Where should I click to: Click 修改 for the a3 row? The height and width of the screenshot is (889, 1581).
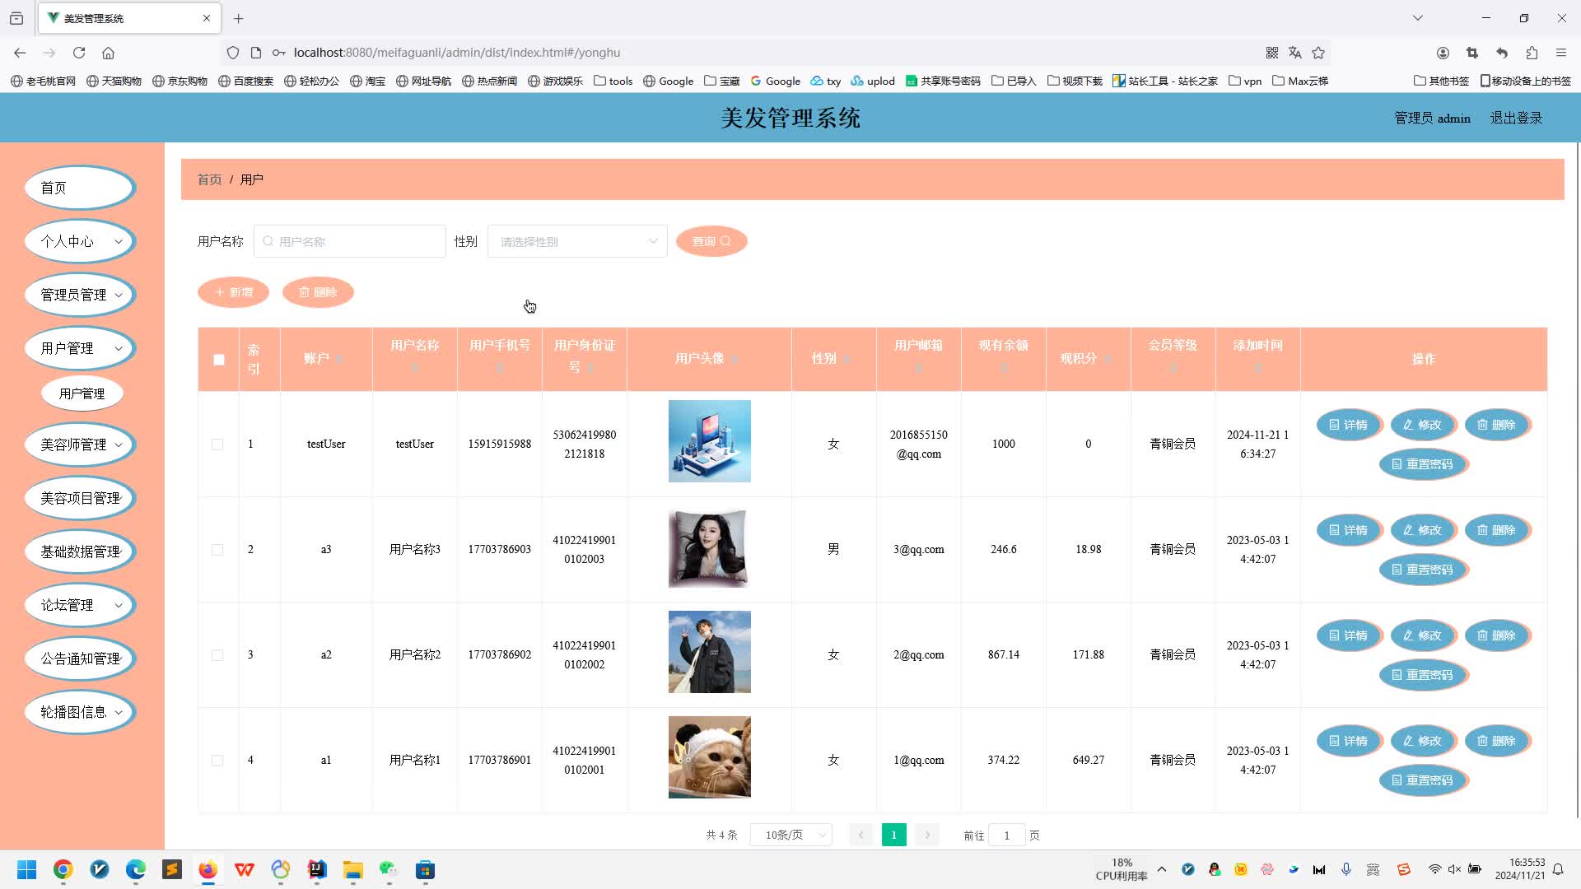click(x=1423, y=530)
